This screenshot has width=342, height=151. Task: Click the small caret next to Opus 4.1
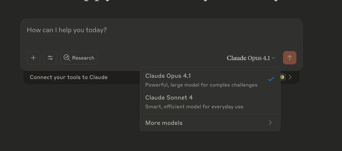click(274, 58)
